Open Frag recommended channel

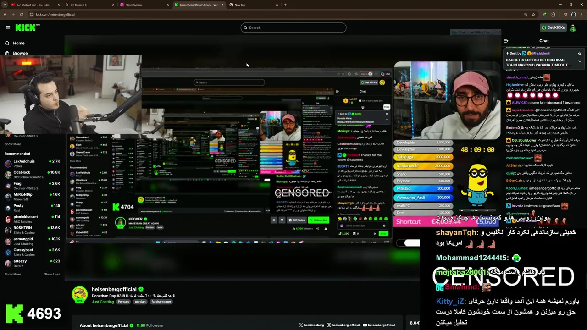coord(32,186)
